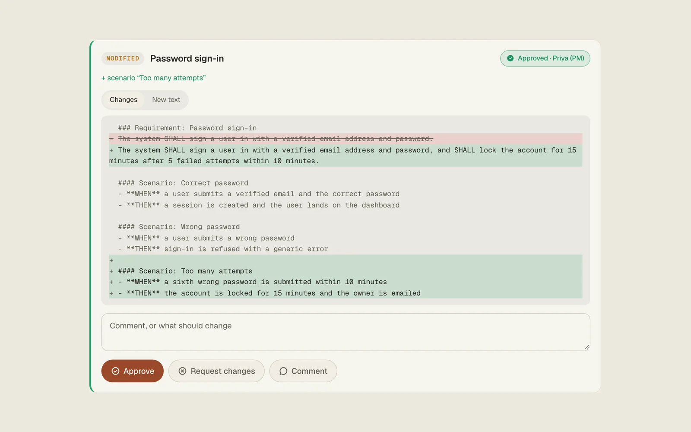Click 'a user submits a verified email' WHEN line
This screenshot has height=432, width=691.
coord(259,194)
